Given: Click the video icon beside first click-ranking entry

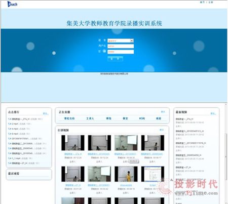Looking at the screenshot, I should 10,119.
